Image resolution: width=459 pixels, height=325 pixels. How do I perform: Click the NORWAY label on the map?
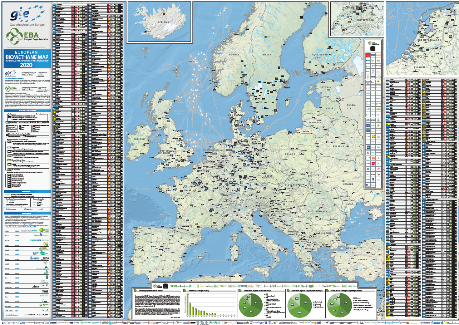click(234, 55)
